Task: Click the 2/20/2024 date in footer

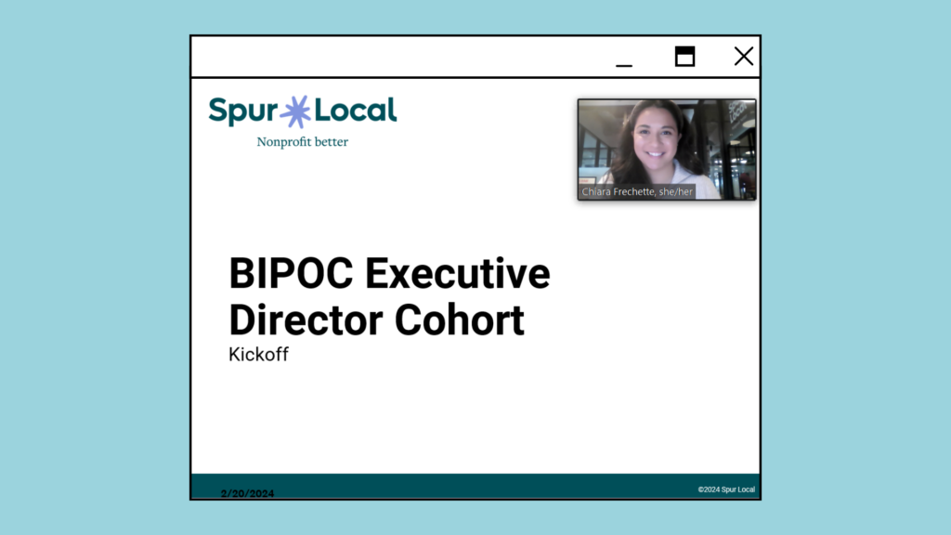Action: click(247, 493)
